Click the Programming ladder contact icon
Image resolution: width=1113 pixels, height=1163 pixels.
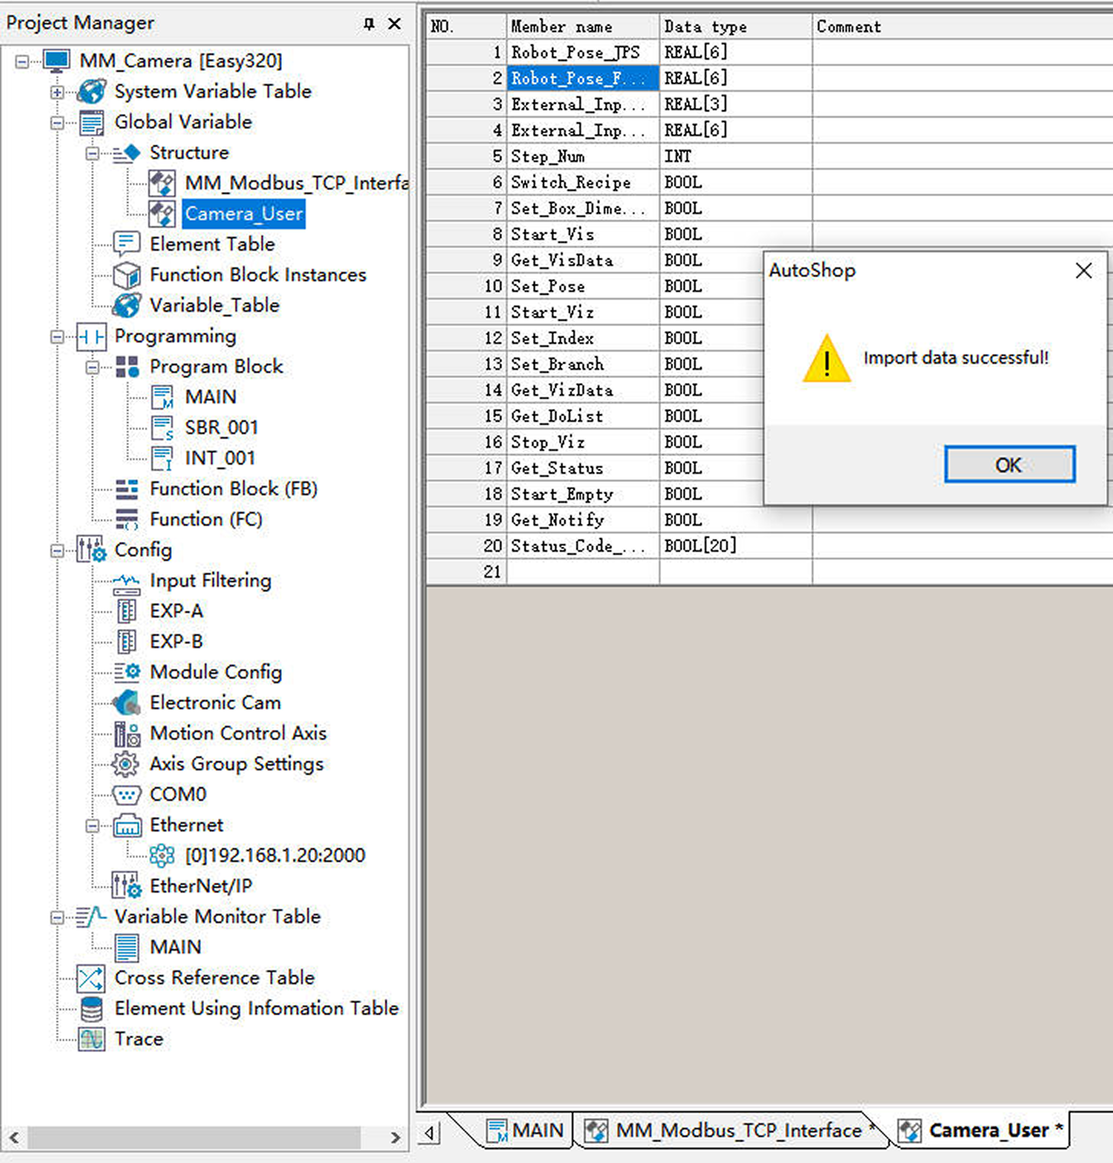[x=92, y=336]
